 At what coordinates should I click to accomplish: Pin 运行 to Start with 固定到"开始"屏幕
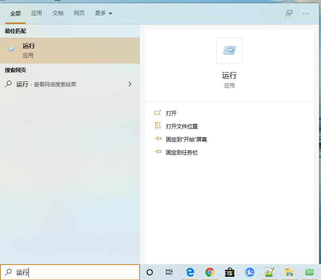coord(186,139)
